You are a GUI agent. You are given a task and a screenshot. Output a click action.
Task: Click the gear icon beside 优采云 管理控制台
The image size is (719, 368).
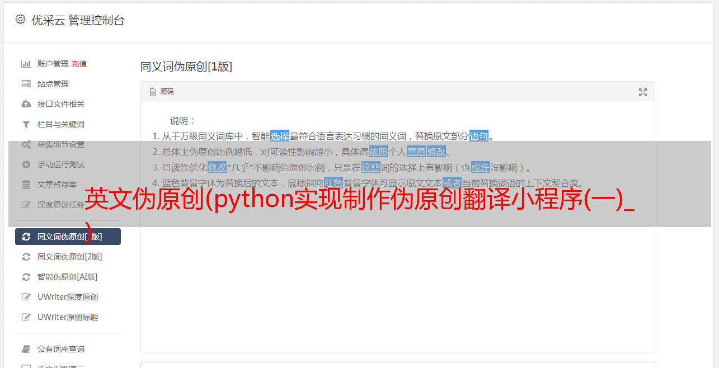click(21, 20)
